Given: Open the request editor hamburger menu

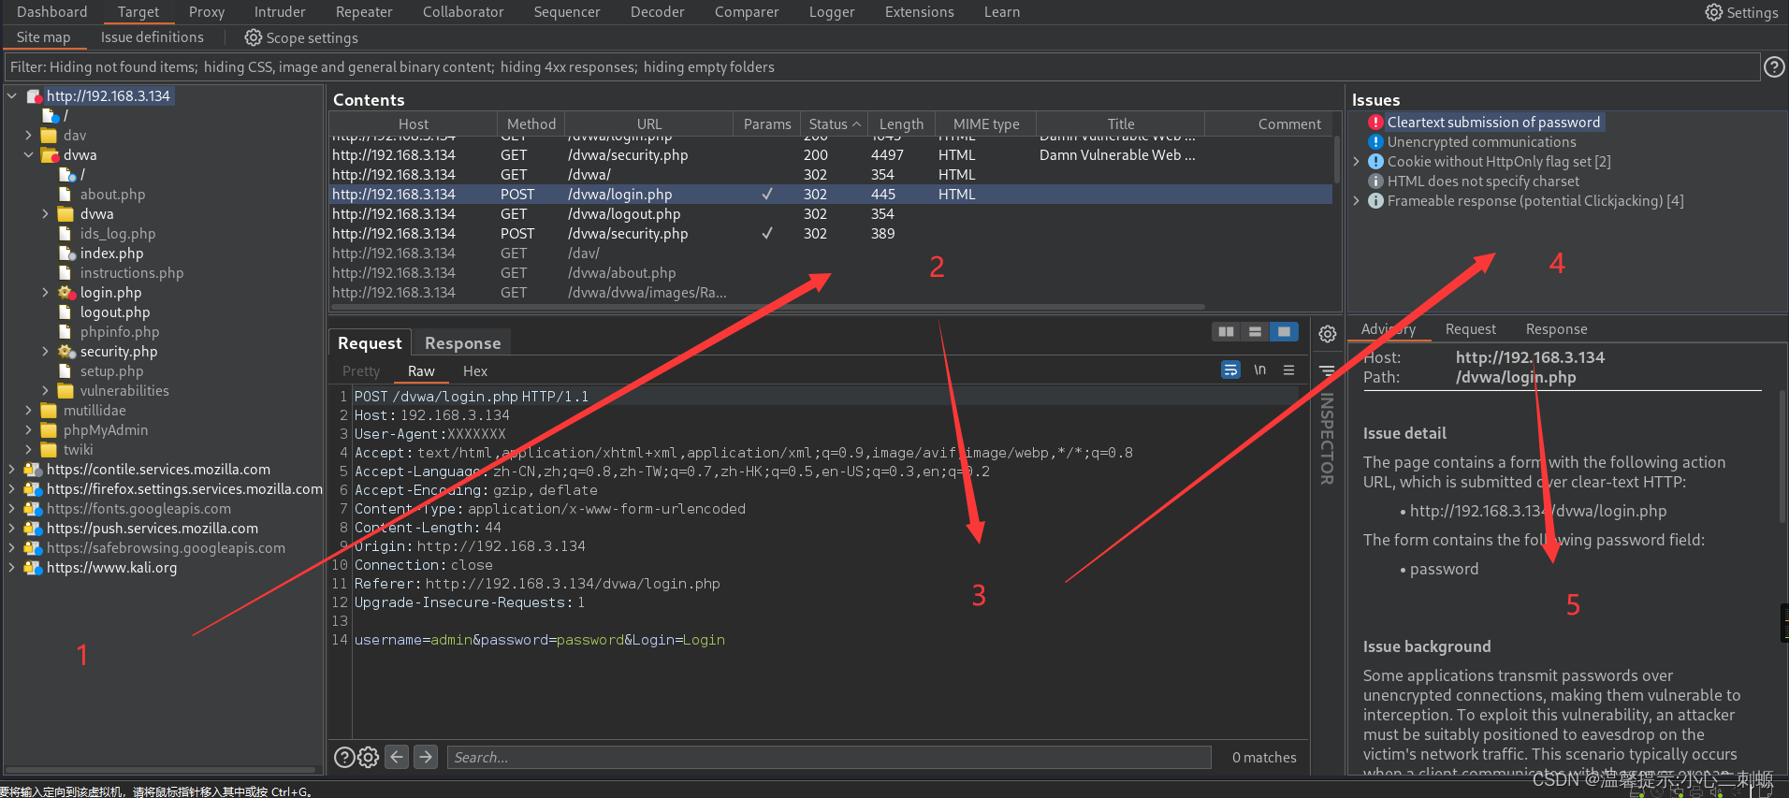Looking at the screenshot, I should click(1288, 370).
